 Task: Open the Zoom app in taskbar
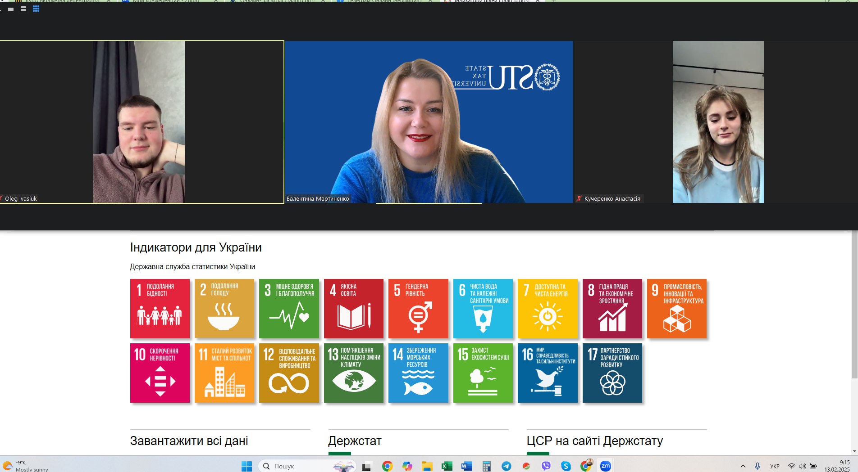tap(606, 466)
